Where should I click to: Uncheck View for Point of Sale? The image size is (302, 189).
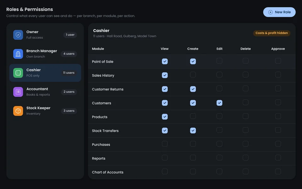pos(165,61)
